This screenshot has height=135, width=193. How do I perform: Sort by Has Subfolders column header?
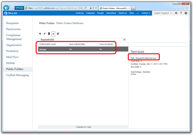coord(77,44)
